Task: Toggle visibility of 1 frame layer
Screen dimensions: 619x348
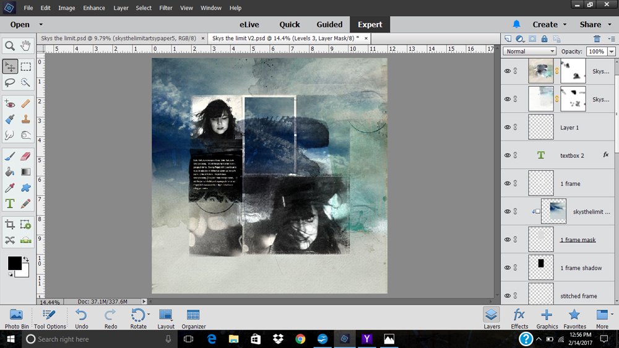Action: point(508,183)
